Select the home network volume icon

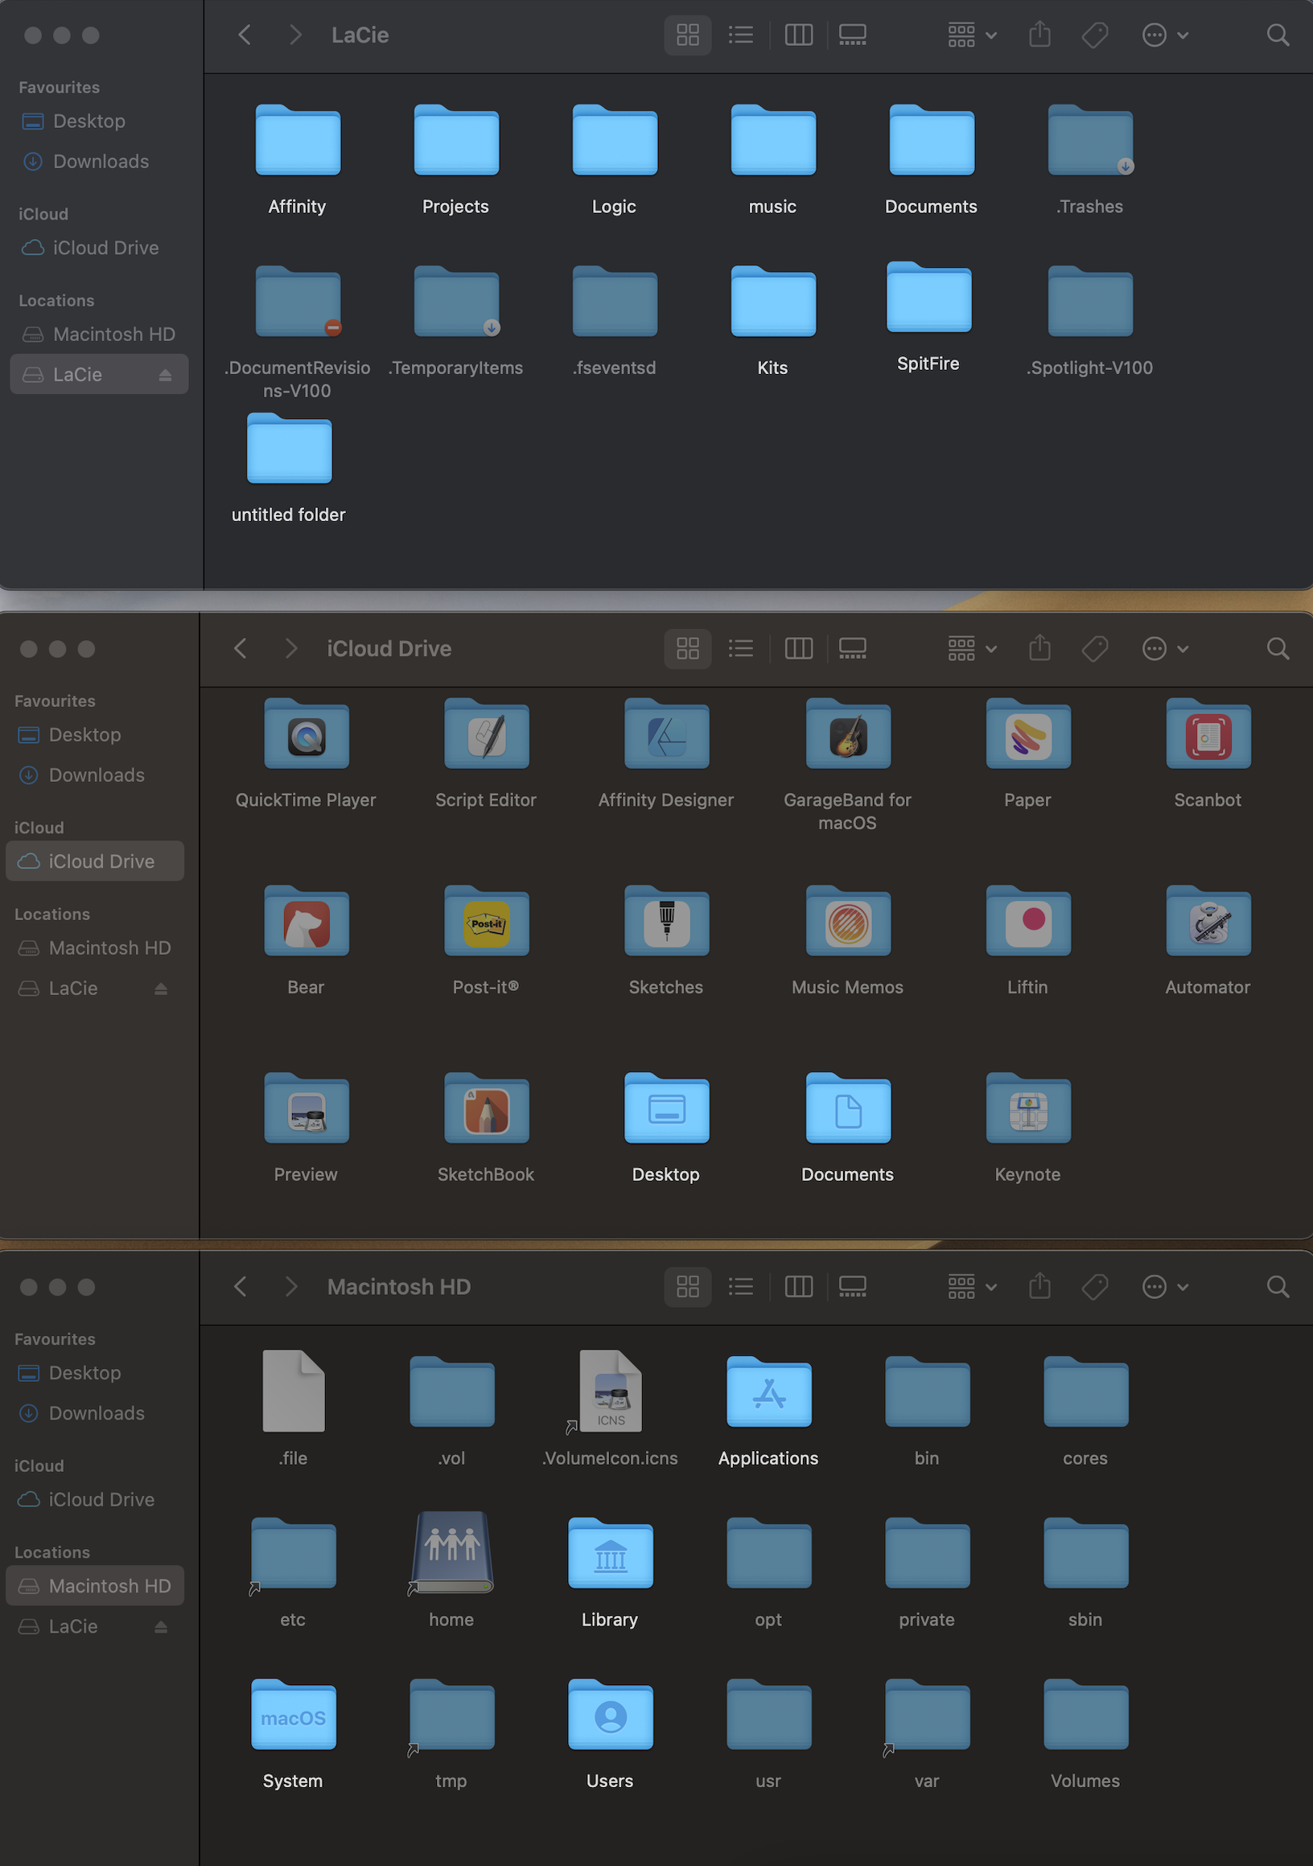pos(452,1552)
